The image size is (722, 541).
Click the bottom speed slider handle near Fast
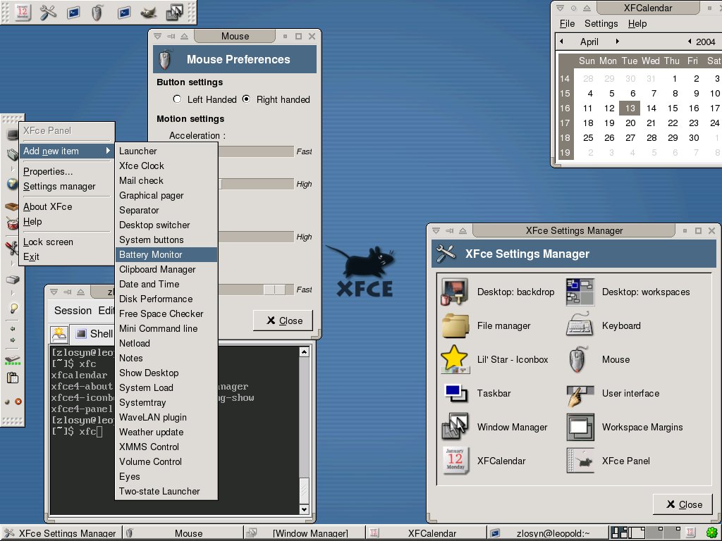click(x=275, y=290)
